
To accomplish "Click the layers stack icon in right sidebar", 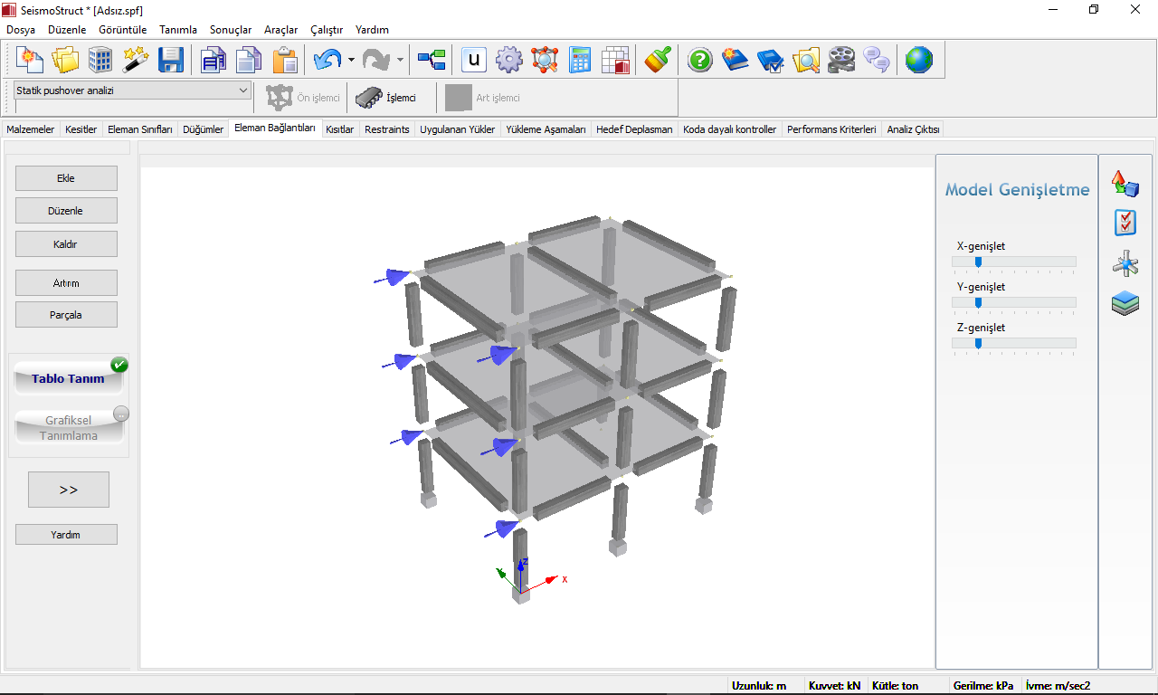I will tap(1125, 303).
